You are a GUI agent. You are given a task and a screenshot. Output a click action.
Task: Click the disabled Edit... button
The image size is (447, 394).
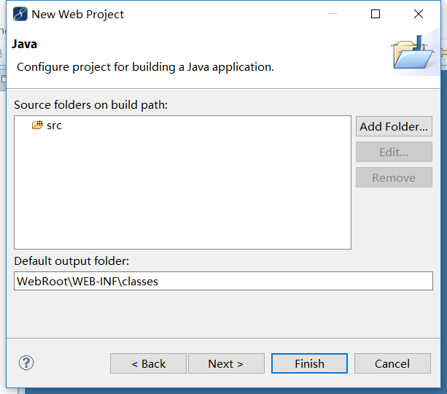[x=394, y=152]
